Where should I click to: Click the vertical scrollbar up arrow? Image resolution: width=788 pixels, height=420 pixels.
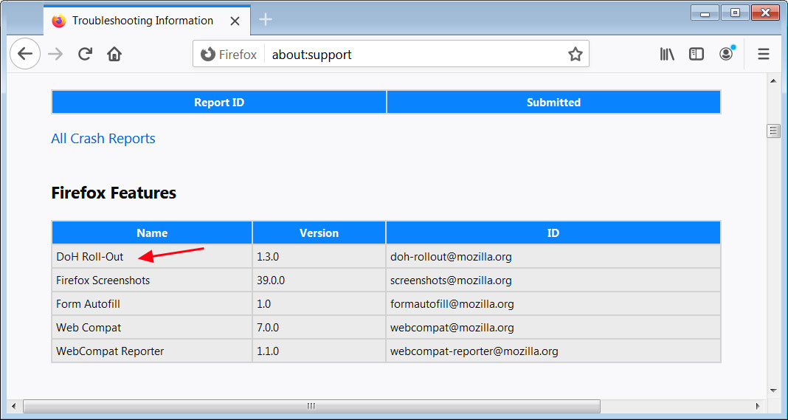tap(773, 80)
